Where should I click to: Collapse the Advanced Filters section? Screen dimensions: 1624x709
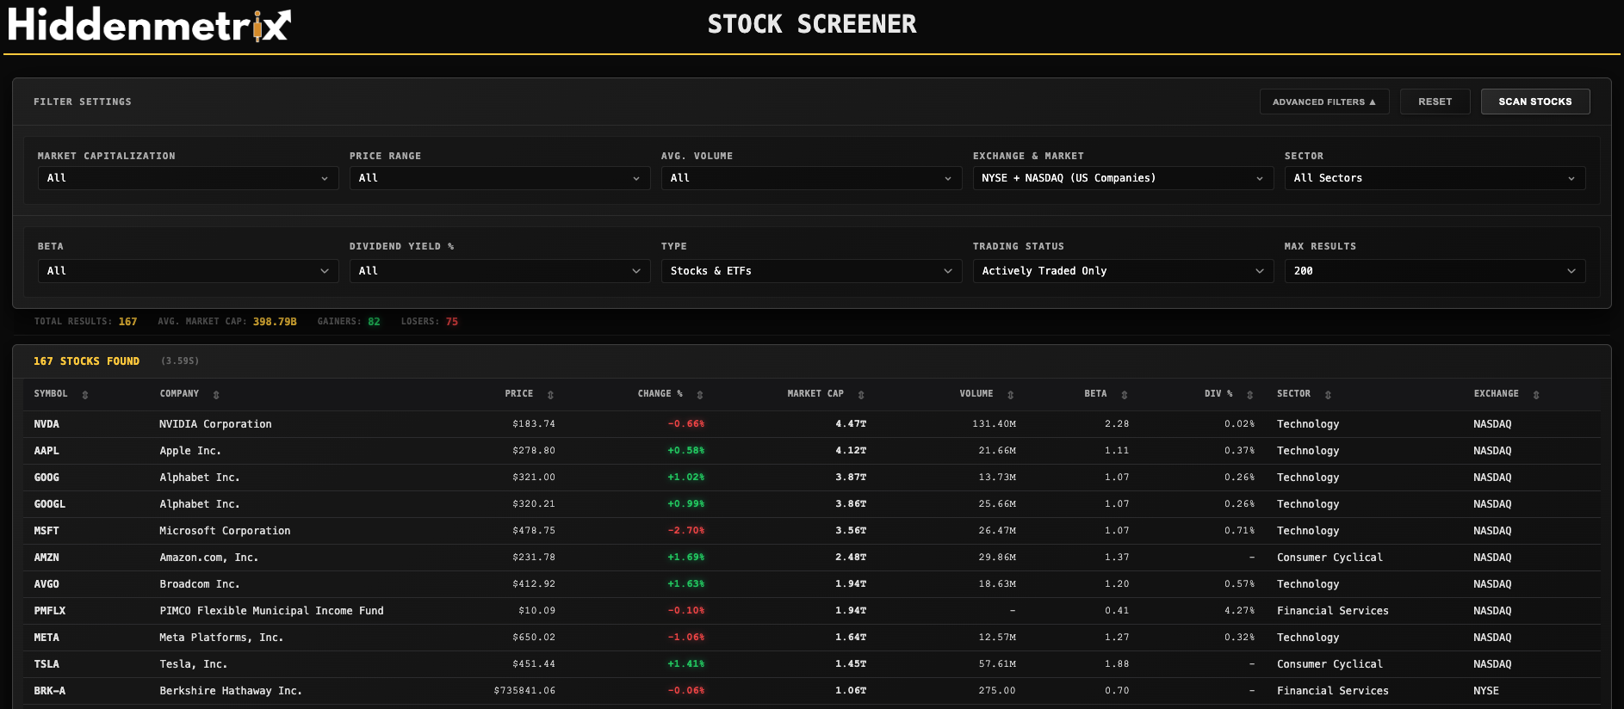1324,102
